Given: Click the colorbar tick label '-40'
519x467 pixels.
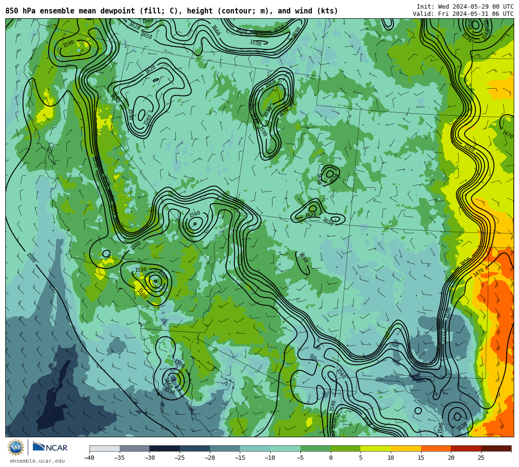Looking at the screenshot, I should 89,458.
